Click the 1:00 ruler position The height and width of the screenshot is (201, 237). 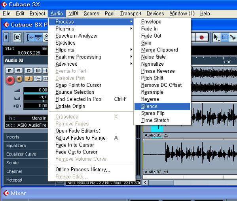click(x=227, y=62)
